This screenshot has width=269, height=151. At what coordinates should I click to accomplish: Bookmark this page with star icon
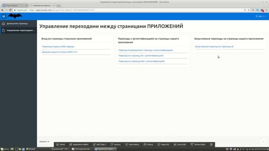pos(248,10)
